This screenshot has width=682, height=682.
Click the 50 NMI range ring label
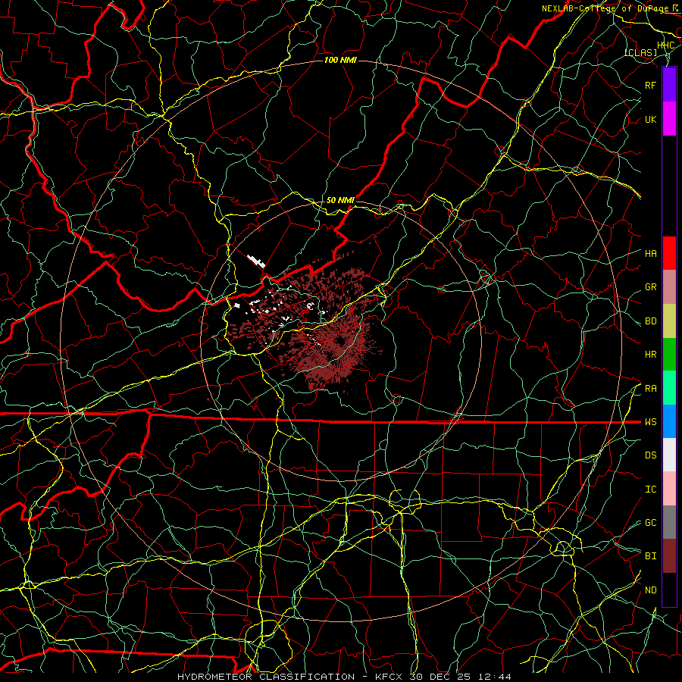[340, 200]
